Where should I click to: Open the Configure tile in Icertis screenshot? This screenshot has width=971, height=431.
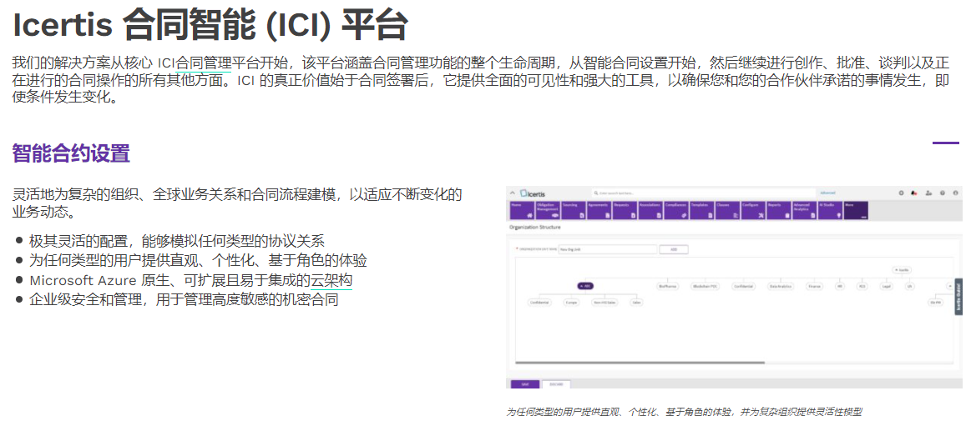(753, 210)
